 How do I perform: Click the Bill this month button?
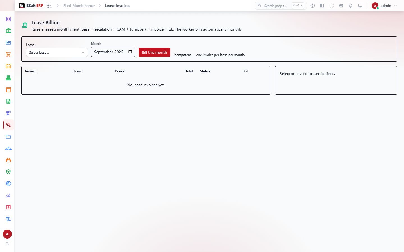[x=154, y=52]
